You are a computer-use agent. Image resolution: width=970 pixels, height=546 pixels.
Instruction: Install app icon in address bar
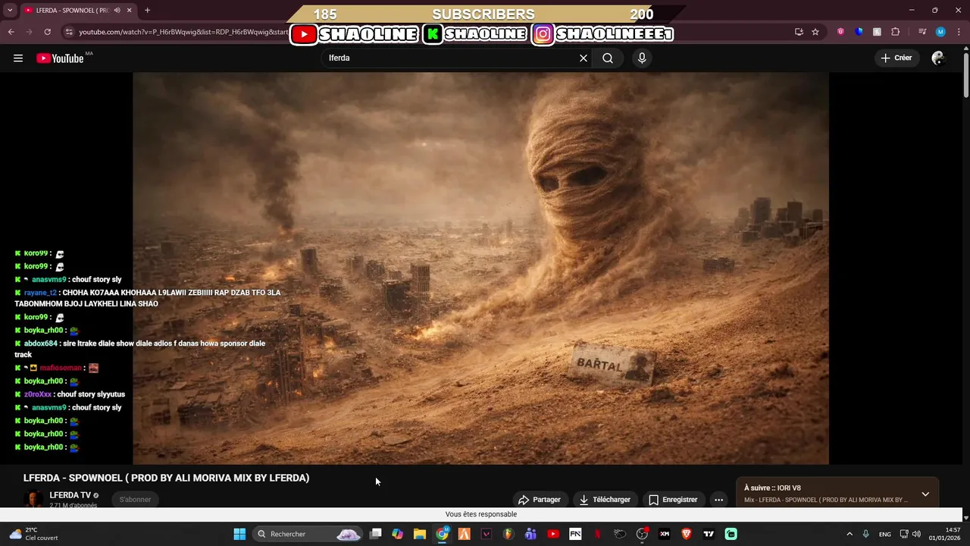coord(799,32)
